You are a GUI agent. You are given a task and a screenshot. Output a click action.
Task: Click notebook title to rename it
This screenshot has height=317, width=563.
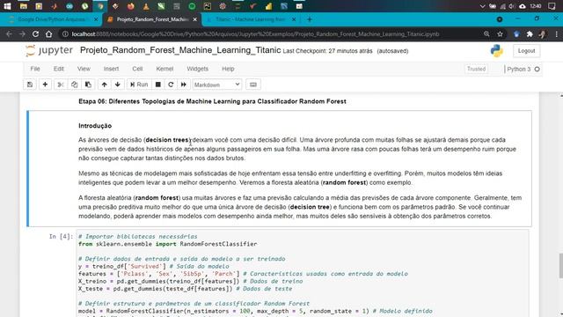tap(180, 50)
